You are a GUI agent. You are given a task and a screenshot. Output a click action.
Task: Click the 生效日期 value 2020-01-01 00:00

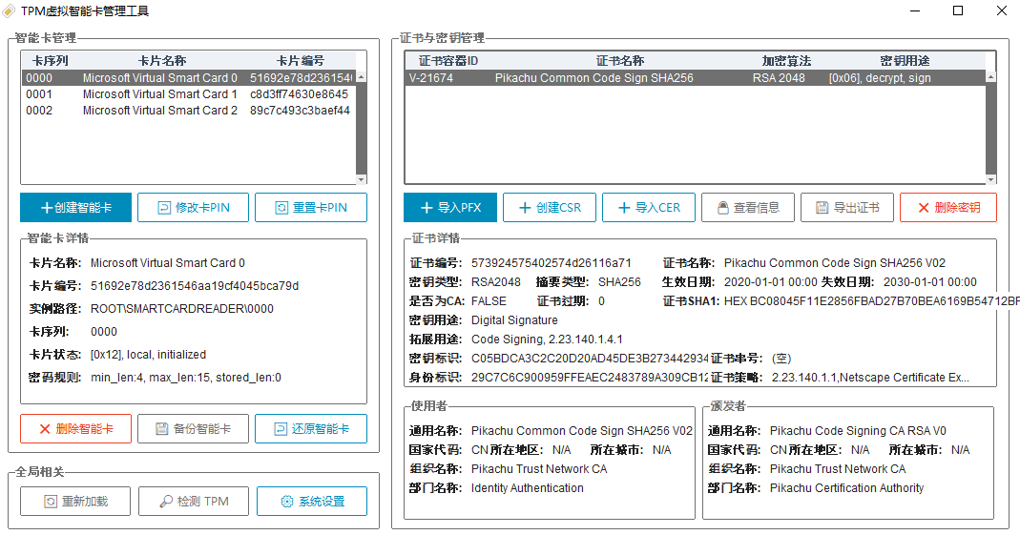(771, 282)
